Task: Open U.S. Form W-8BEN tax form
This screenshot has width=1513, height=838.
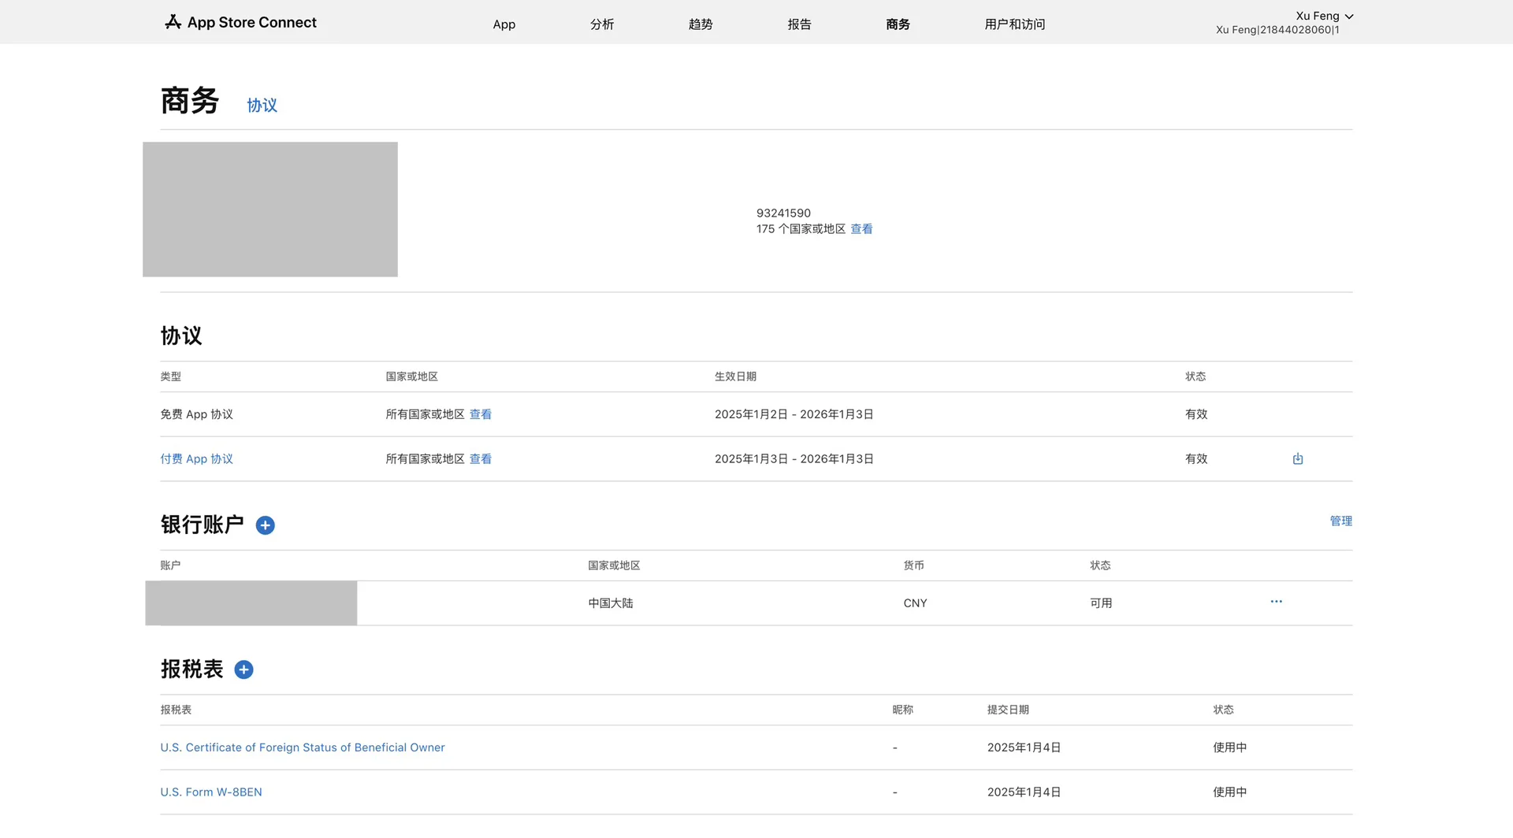Action: coord(210,792)
